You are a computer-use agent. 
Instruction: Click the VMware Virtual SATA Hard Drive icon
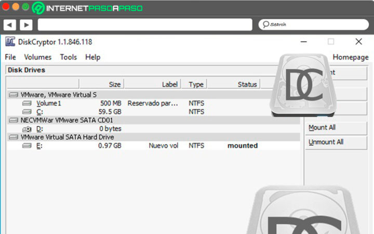[14, 137]
